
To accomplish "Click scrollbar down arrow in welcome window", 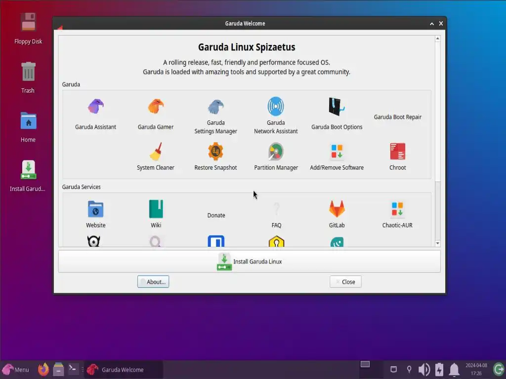I will point(438,243).
